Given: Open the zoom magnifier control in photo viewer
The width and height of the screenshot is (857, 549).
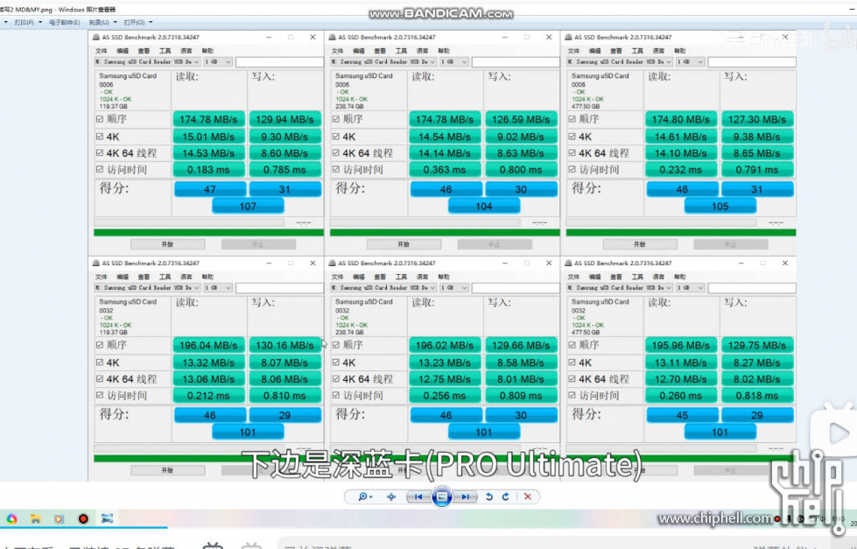Looking at the screenshot, I should coord(364,496).
